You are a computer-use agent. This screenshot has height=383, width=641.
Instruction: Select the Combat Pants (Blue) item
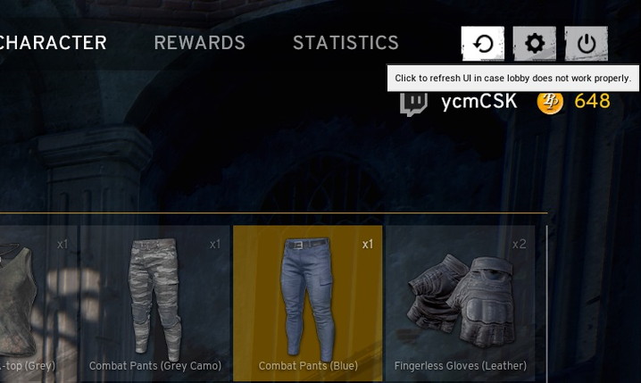308,303
